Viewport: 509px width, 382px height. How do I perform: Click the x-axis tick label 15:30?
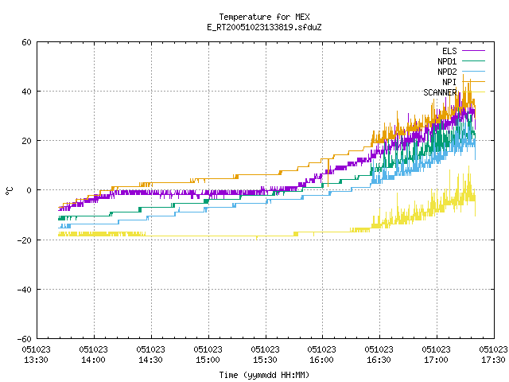pos(265,360)
